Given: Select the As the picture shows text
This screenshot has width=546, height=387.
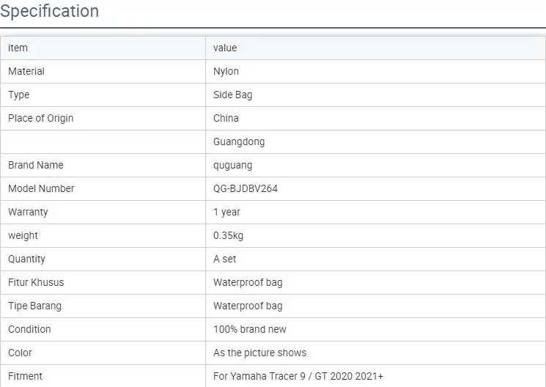Looking at the screenshot, I should [x=260, y=353].
